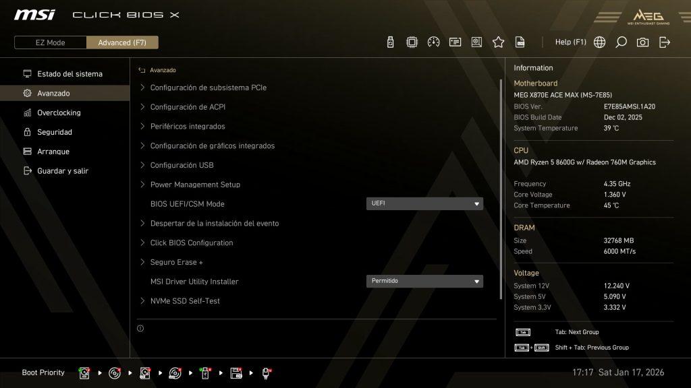Click System 12V value 12.240 V
Image resolution: width=691 pixels, height=388 pixels.
pyautogui.click(x=617, y=286)
